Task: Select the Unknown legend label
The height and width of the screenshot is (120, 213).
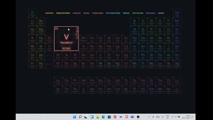Action: 161,13
